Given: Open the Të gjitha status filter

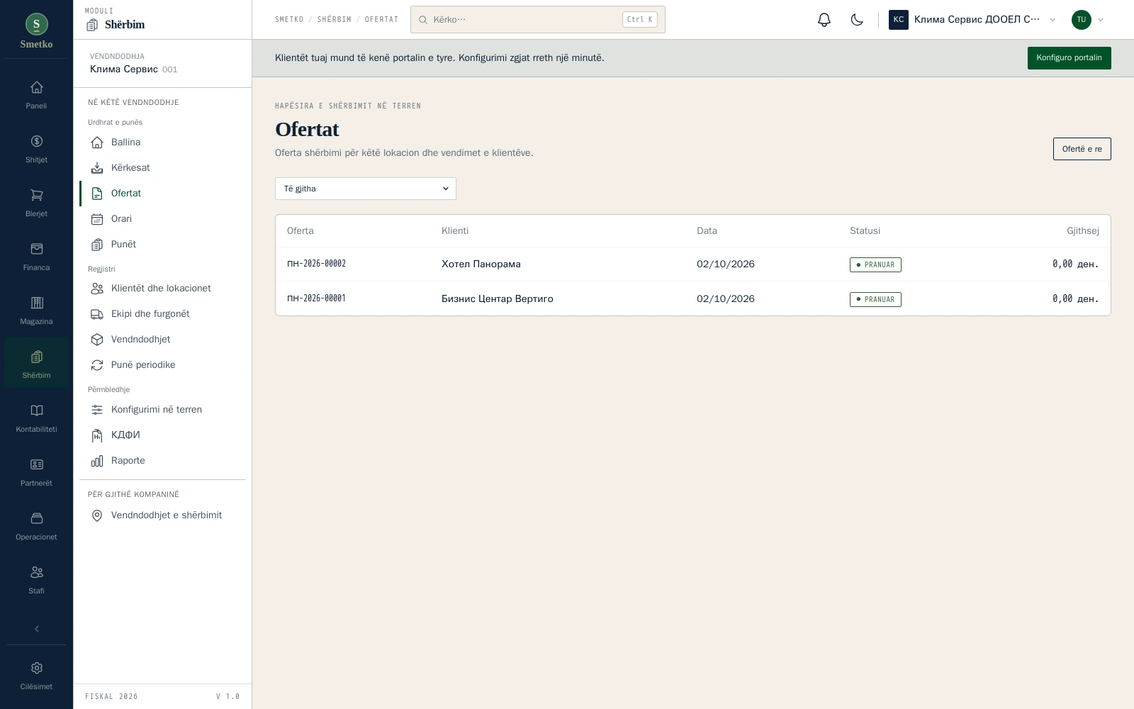Looking at the screenshot, I should tap(366, 189).
